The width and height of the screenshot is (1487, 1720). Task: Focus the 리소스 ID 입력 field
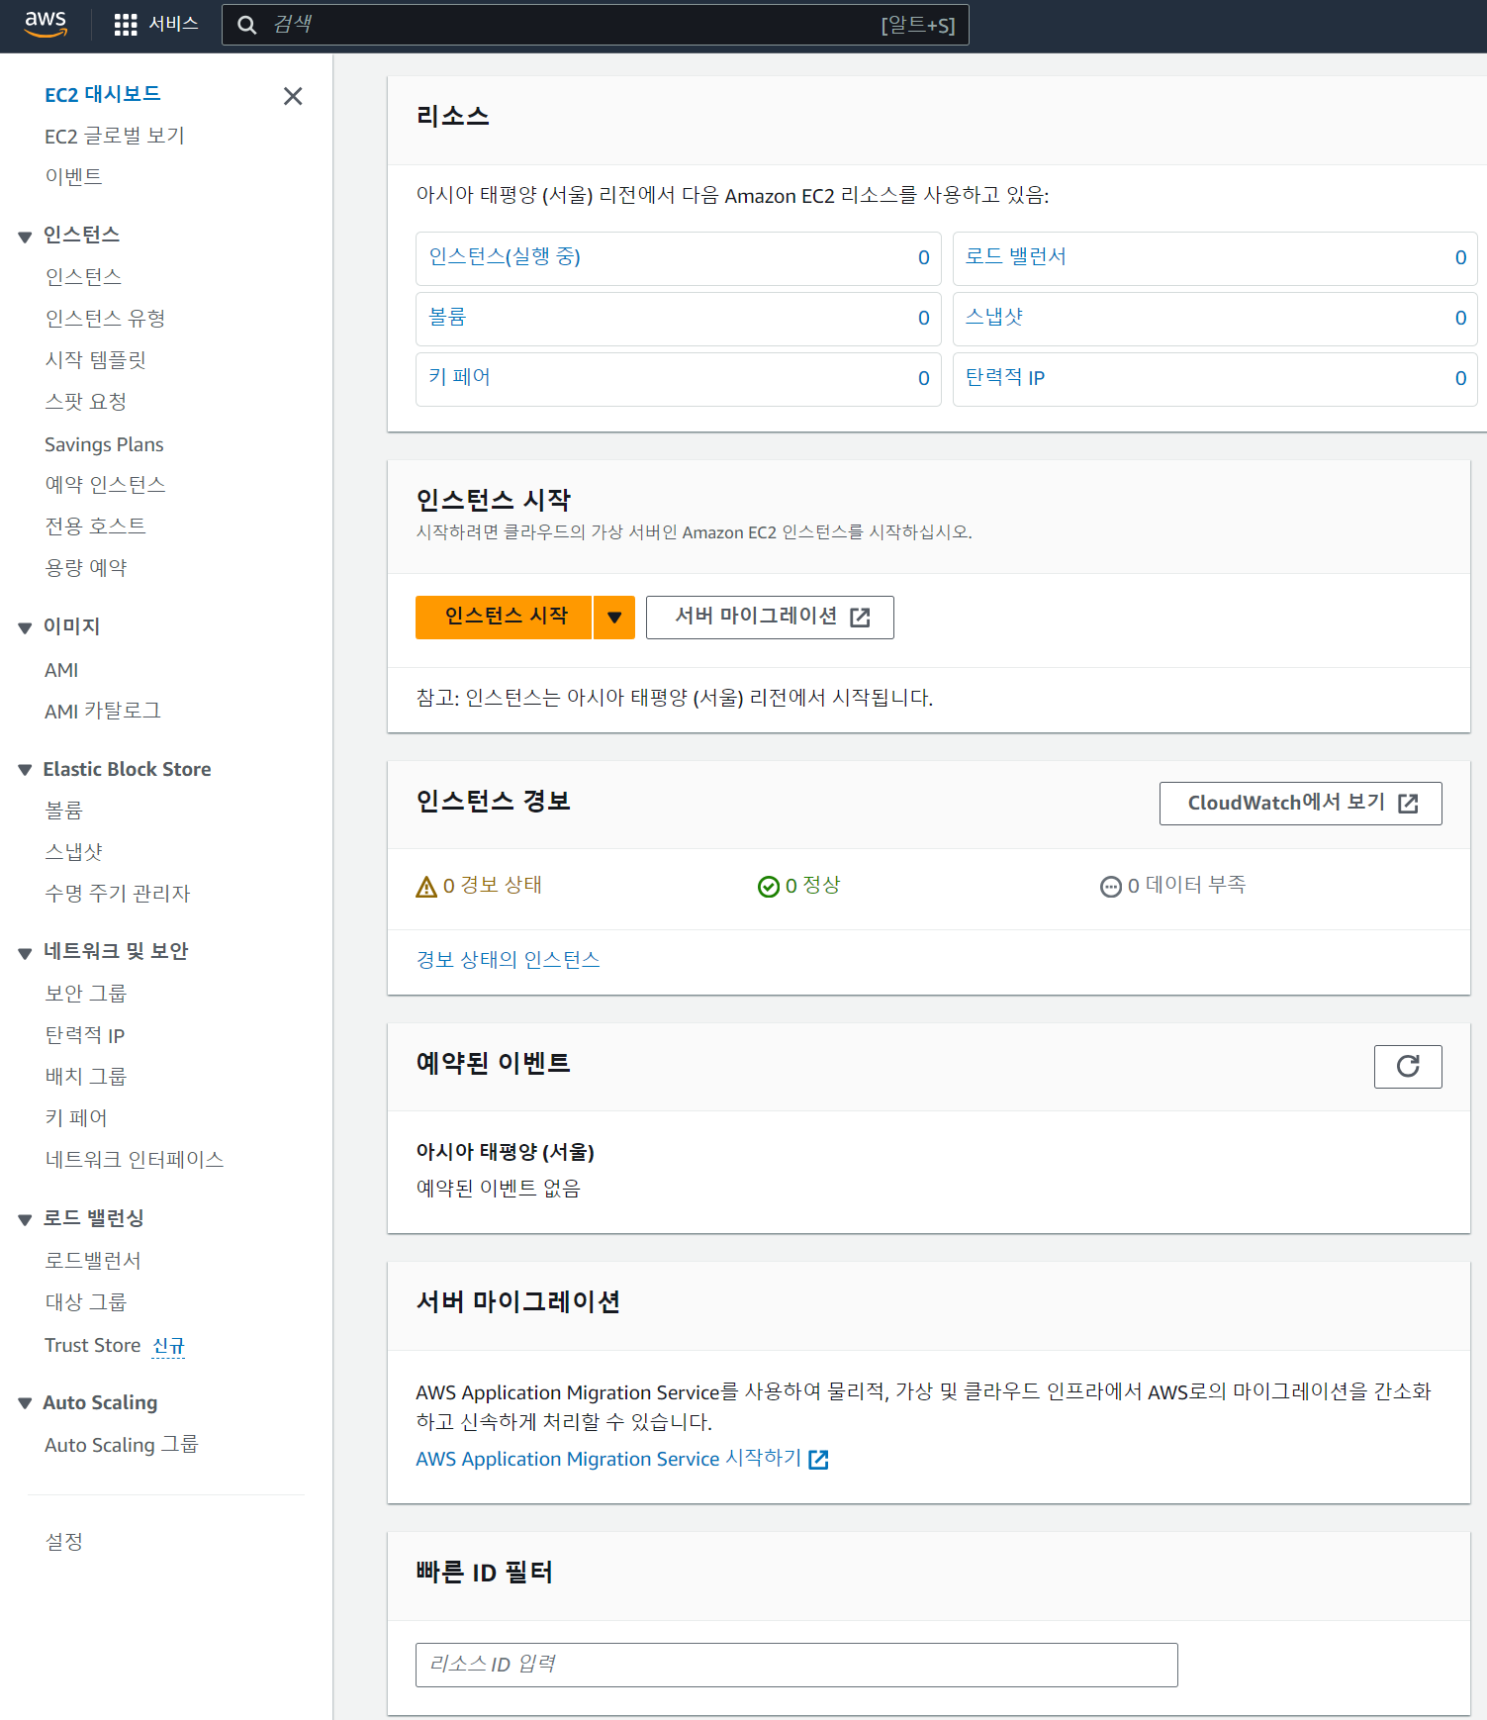pyautogui.click(x=796, y=1665)
